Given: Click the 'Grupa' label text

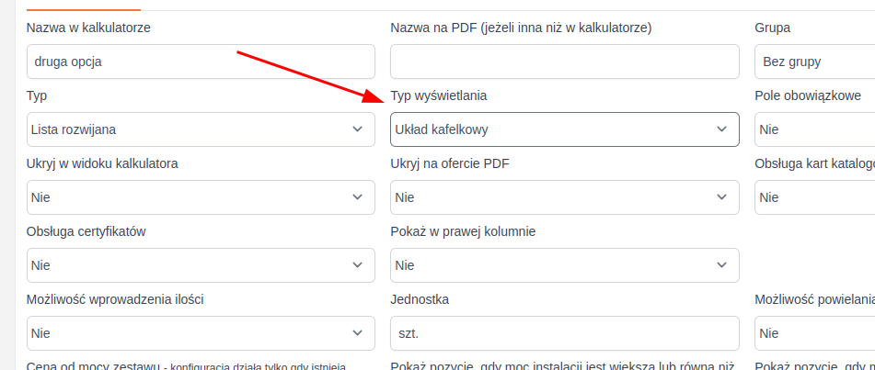Looking at the screenshot, I should pos(772,28).
